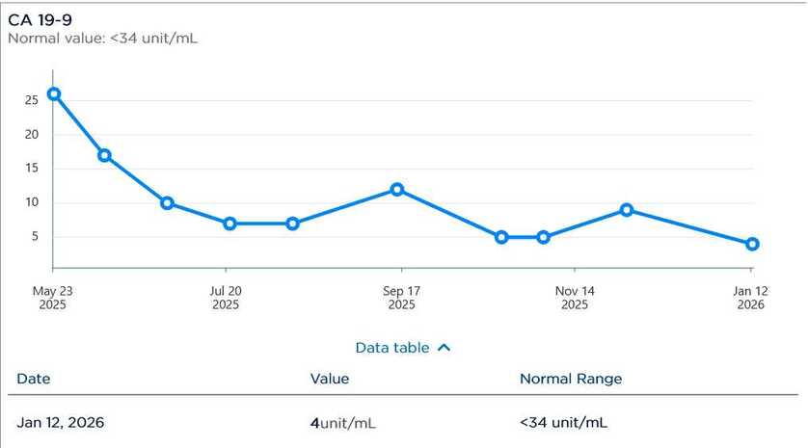Collapse the Data table chevron arrow
808x448 pixels.
click(x=444, y=348)
